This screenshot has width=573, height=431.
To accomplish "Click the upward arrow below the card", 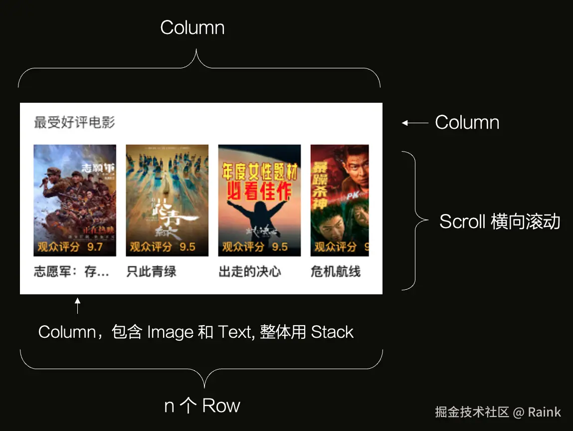I will pyautogui.click(x=77, y=306).
